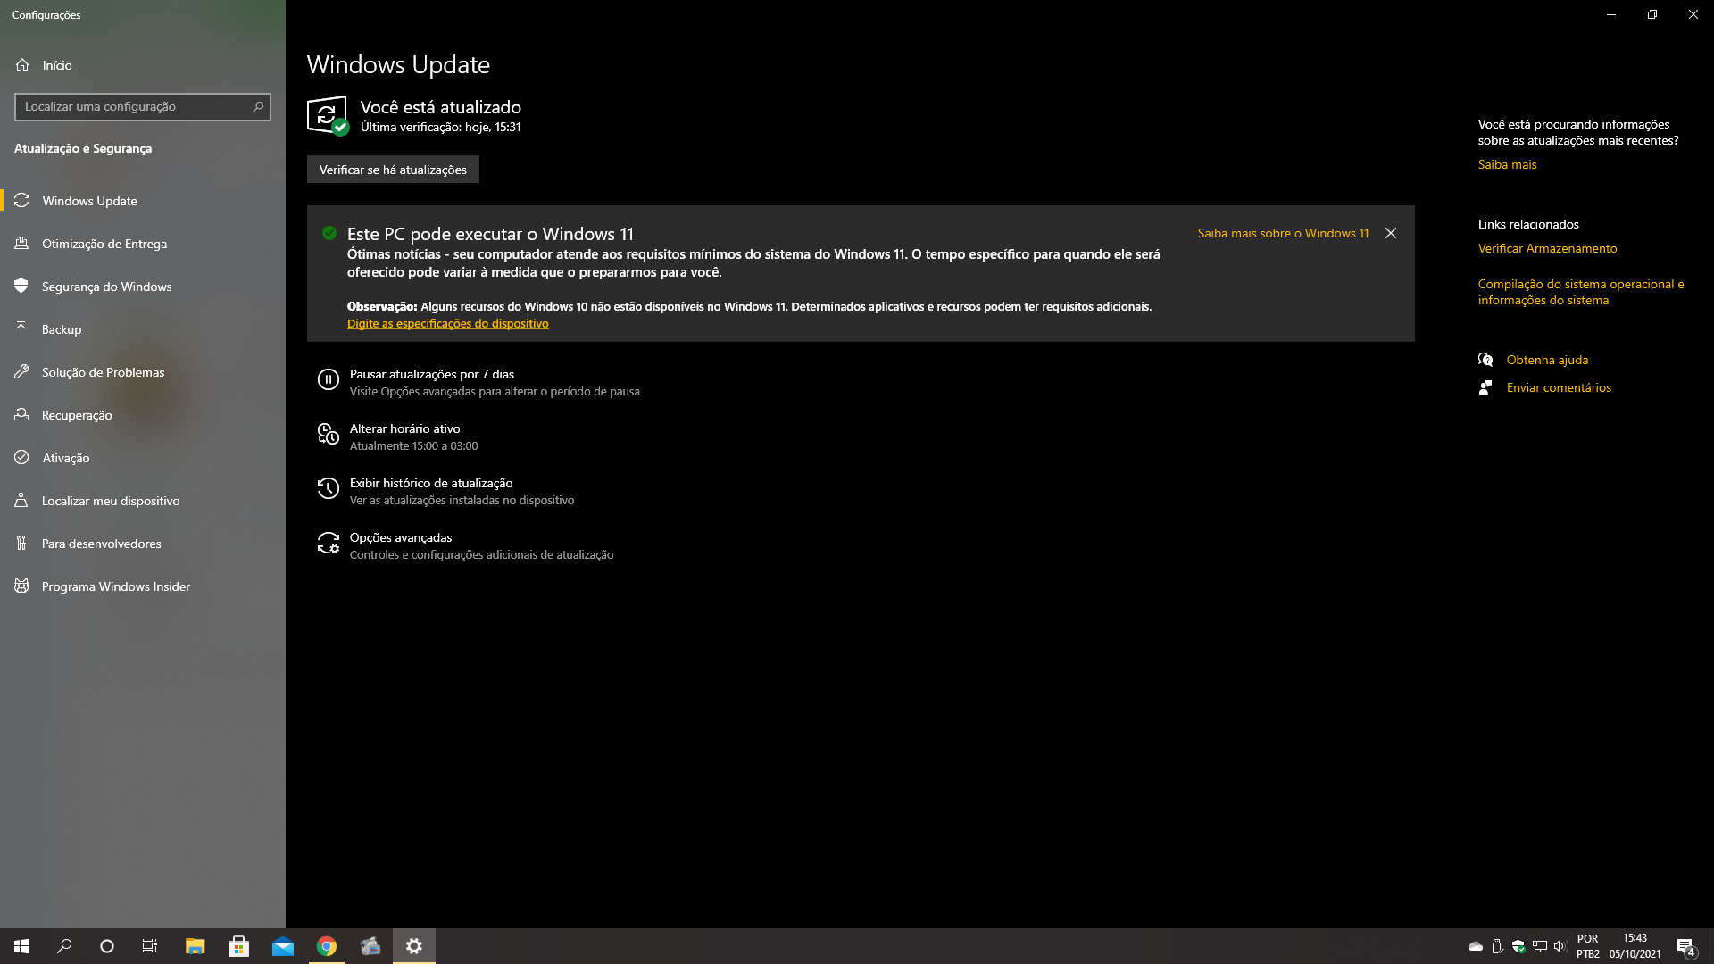Click the pause icon beside Pausar atualizações
The width and height of the screenshot is (1714, 964).
pos(329,380)
